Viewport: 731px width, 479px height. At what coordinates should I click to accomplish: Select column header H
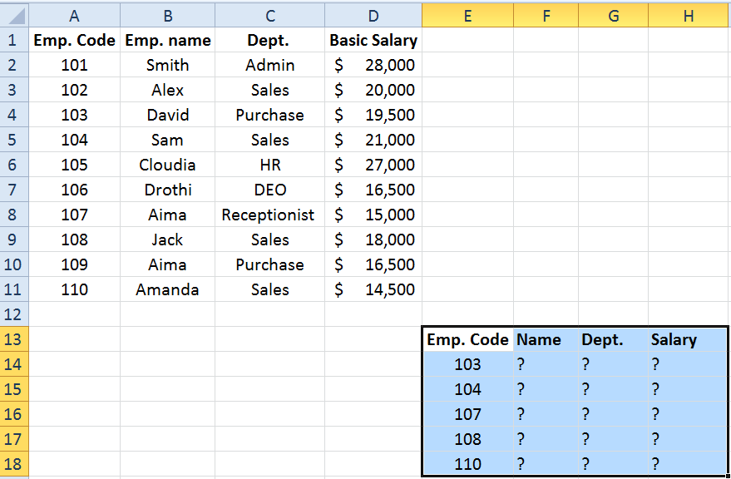(688, 16)
